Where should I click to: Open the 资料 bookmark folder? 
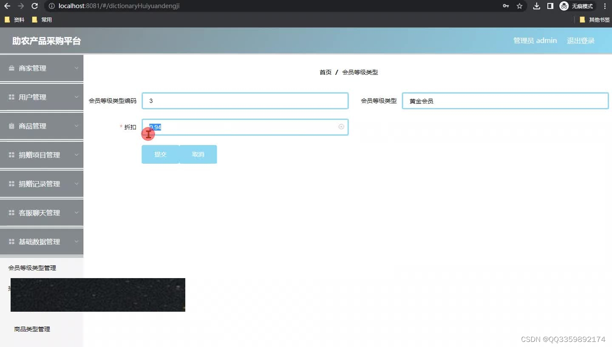tap(14, 20)
